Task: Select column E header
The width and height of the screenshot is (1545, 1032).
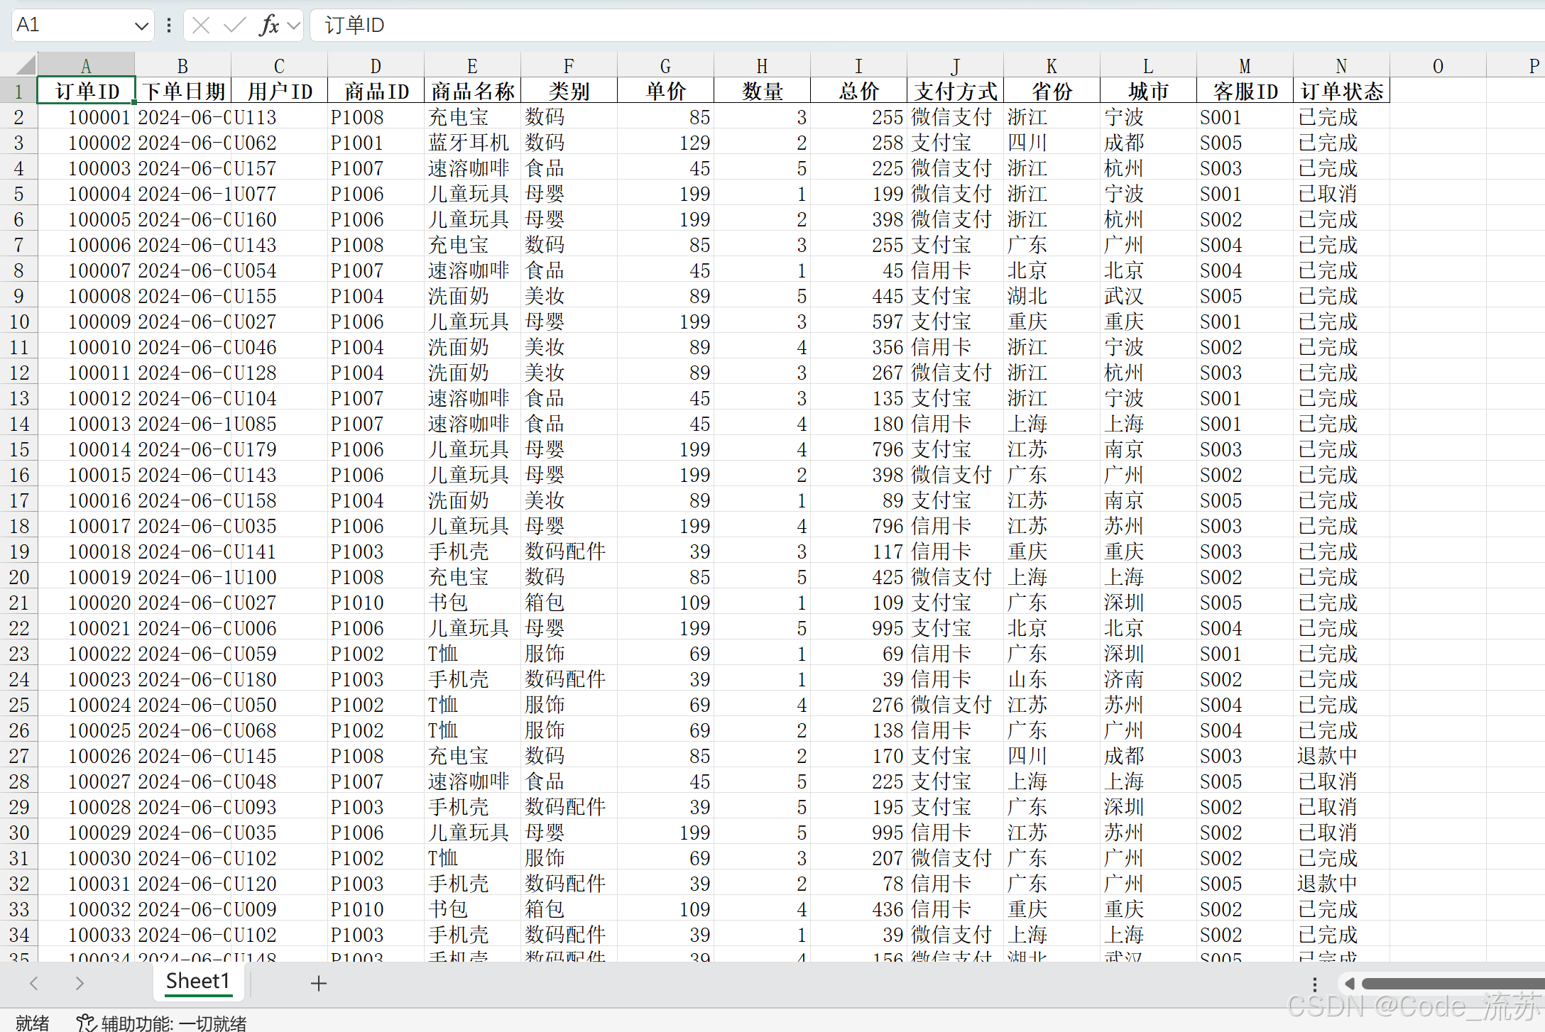Action: tap(472, 65)
